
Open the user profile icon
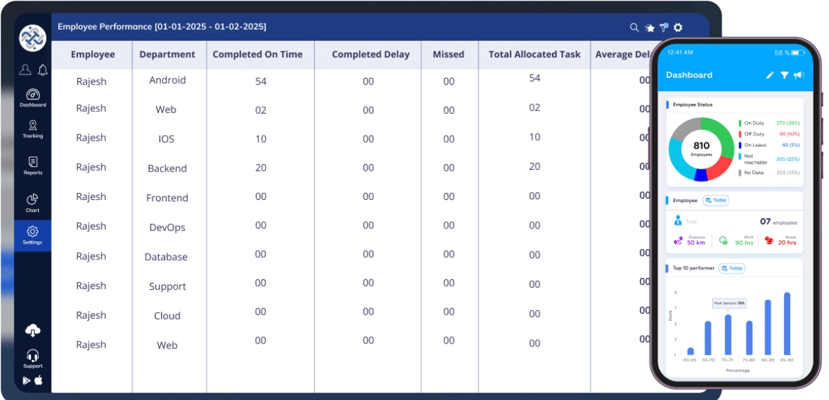(25, 70)
